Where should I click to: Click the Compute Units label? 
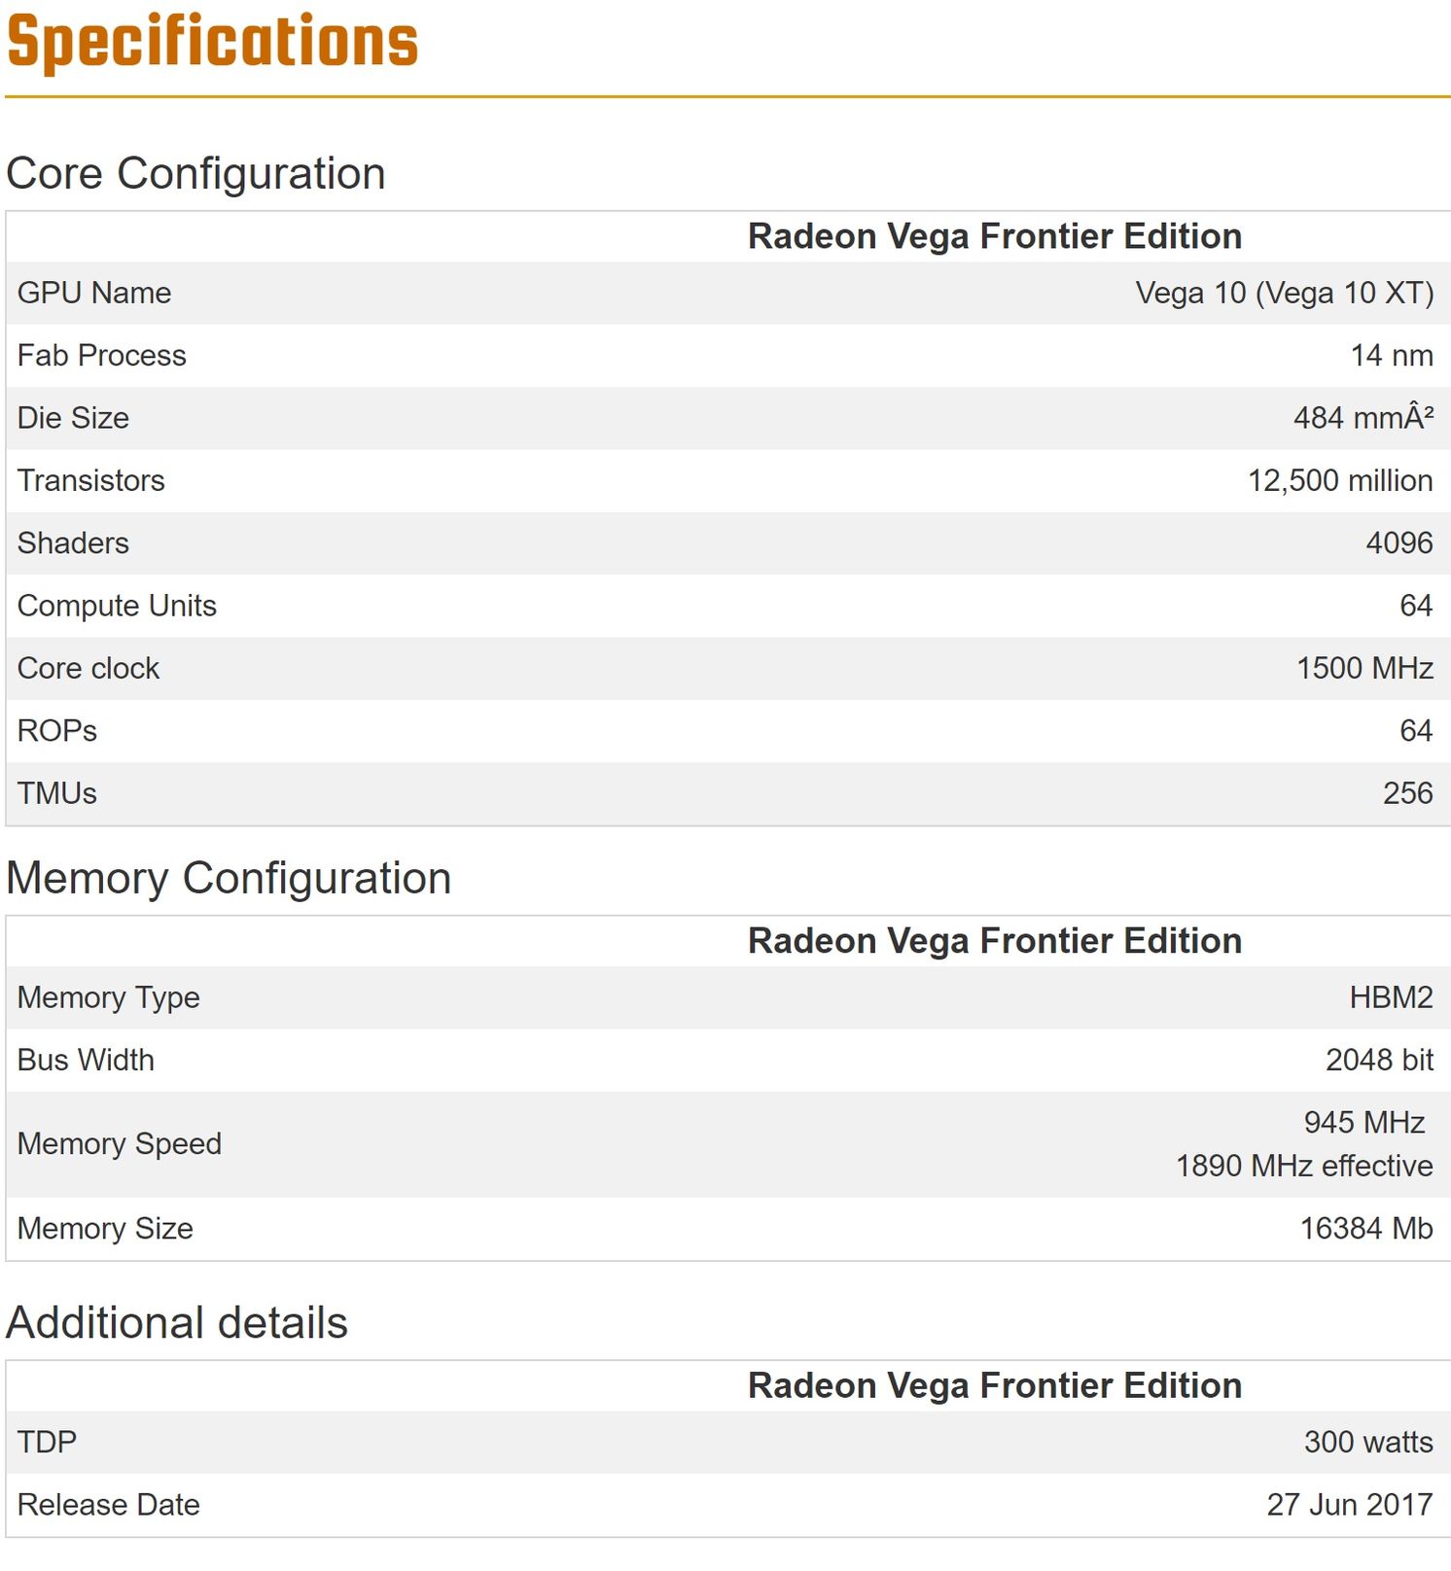pyautogui.click(x=117, y=606)
